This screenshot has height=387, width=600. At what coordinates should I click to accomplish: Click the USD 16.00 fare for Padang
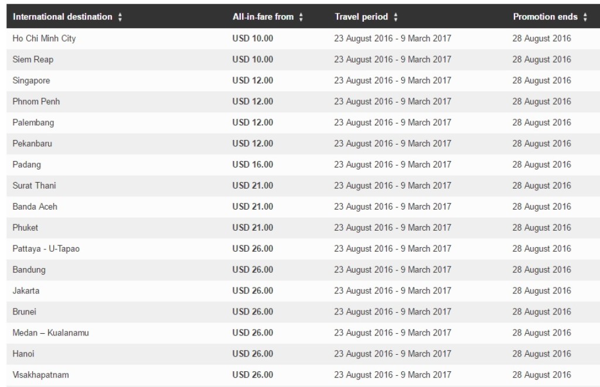[x=253, y=165]
